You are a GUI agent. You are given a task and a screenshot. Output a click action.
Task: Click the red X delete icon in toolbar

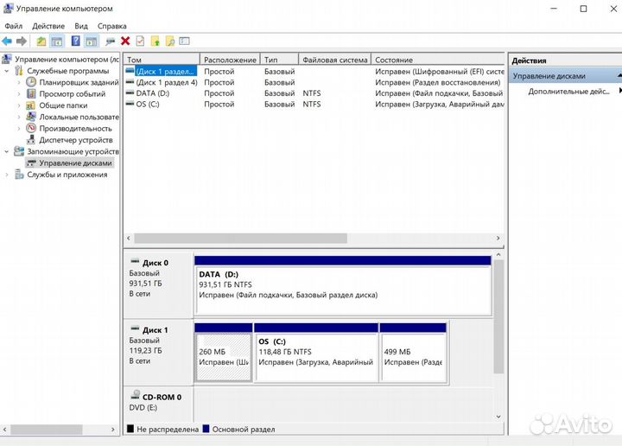[x=125, y=41]
